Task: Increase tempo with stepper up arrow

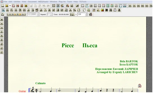Action: 87,14
